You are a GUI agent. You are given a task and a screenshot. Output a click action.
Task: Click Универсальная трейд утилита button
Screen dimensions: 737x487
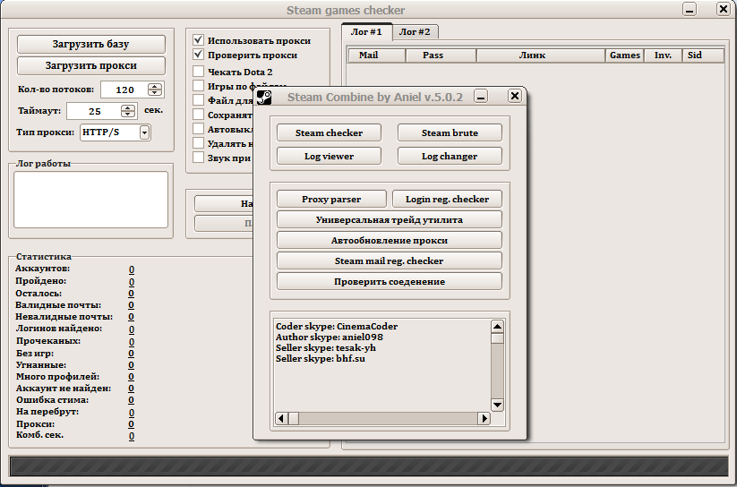pos(390,219)
